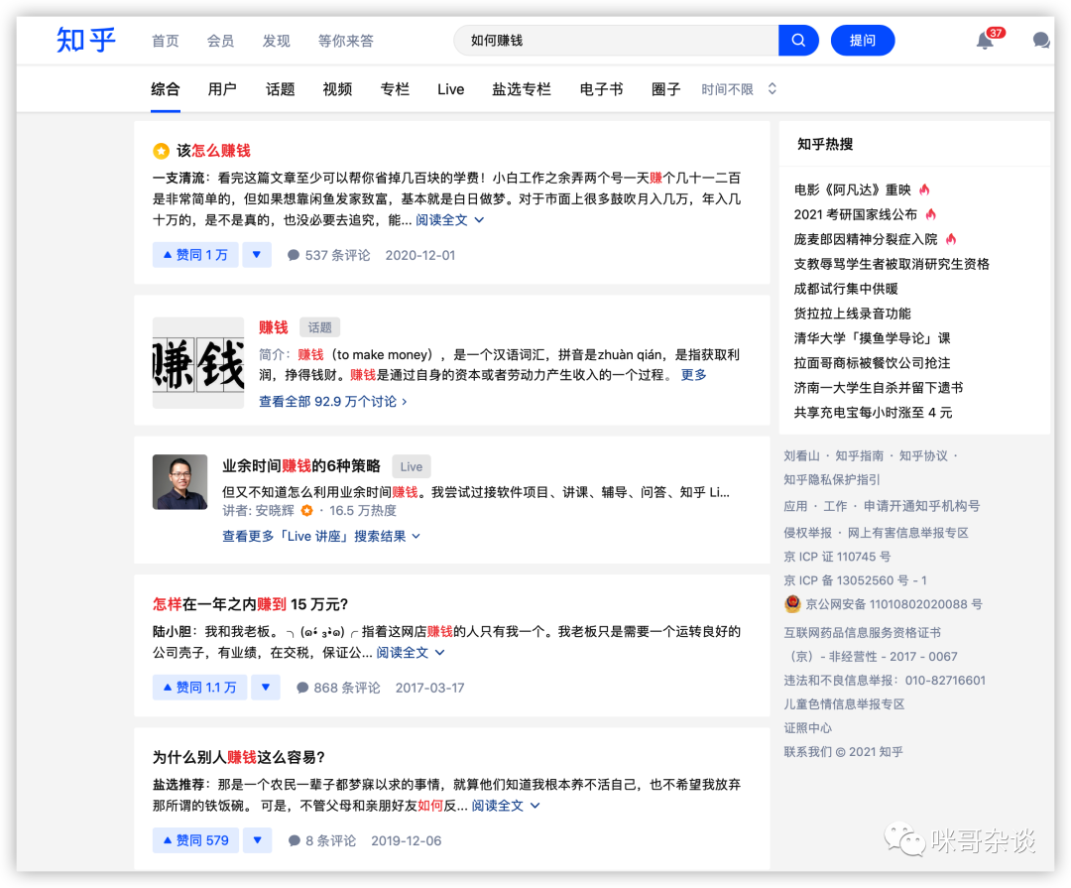Screen dimensions: 1071x888
Task: Open the question 该怎么赚钱
Action: click(214, 151)
